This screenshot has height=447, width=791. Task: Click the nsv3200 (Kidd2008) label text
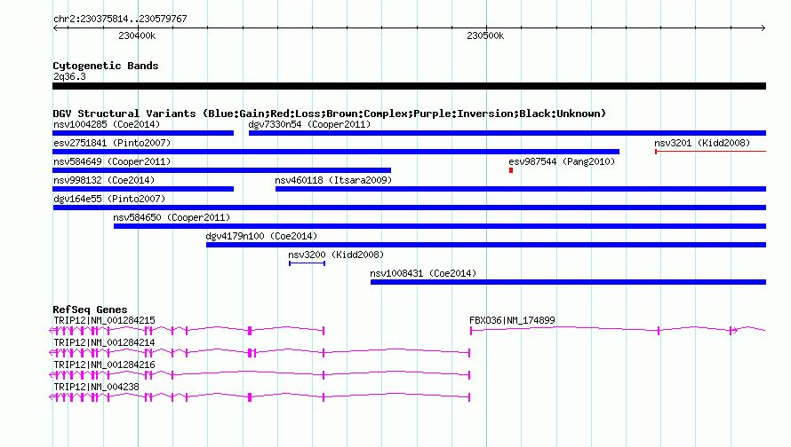pyautogui.click(x=336, y=255)
